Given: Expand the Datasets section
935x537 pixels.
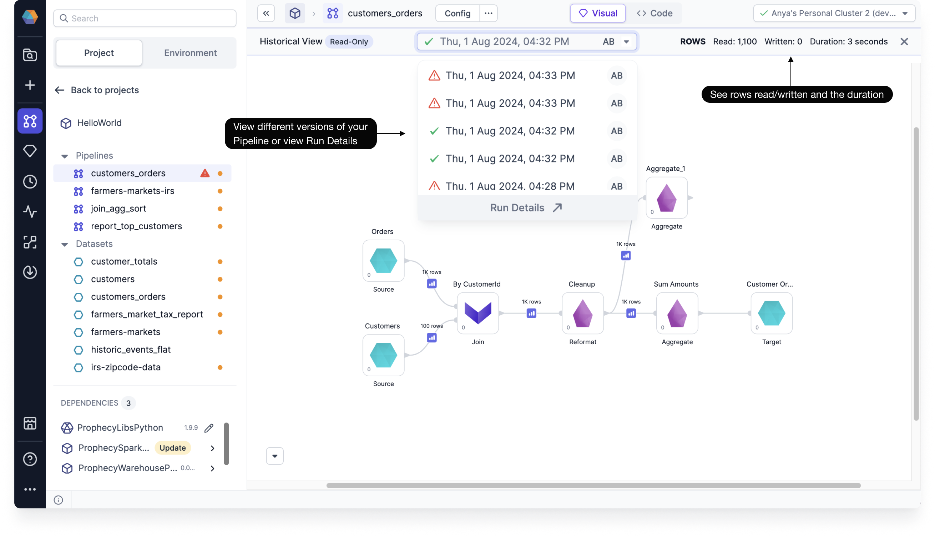Looking at the screenshot, I should click(65, 244).
